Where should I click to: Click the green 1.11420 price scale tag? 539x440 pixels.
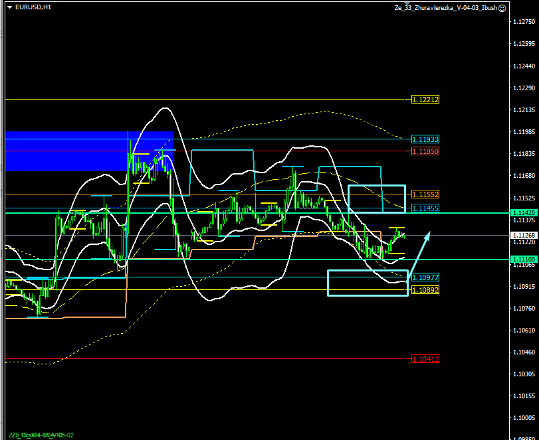(x=524, y=213)
